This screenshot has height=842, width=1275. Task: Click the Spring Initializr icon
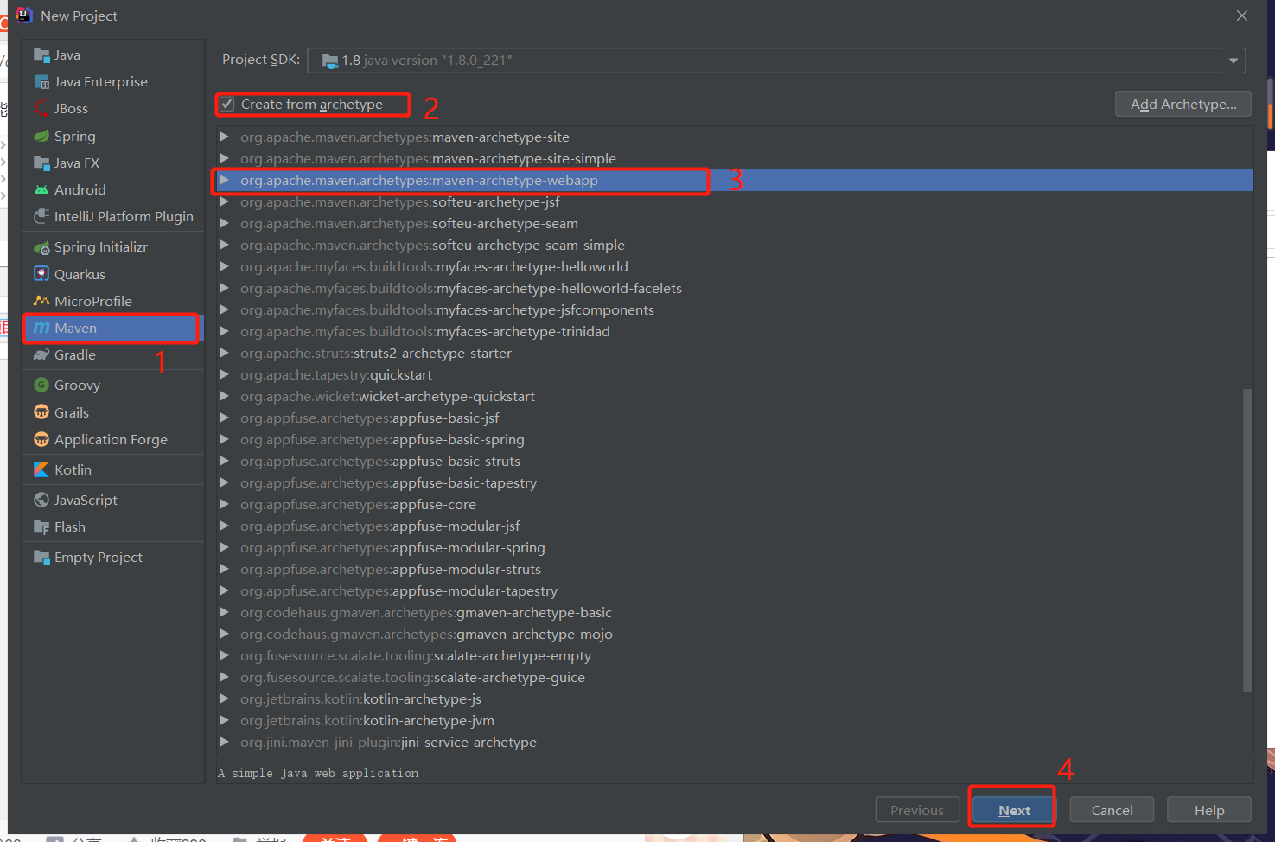[x=41, y=247]
